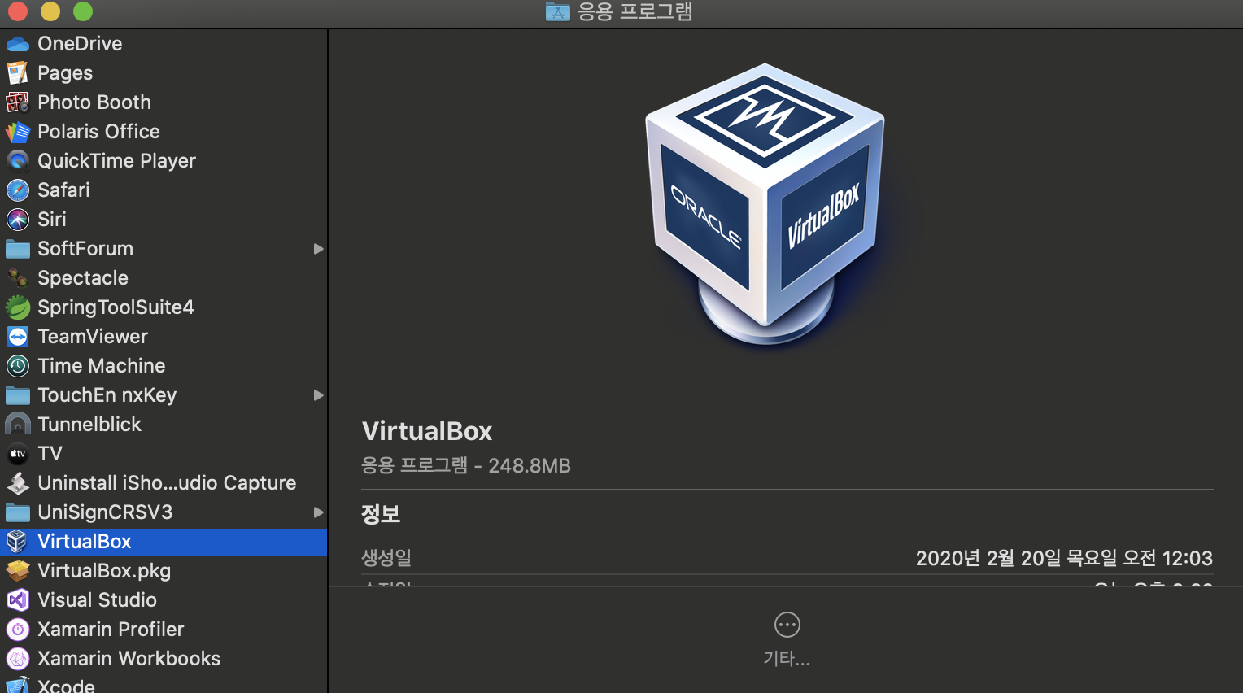Viewport: 1243px width, 693px height.
Task: Click the 생성일 label
Action: [x=386, y=558]
